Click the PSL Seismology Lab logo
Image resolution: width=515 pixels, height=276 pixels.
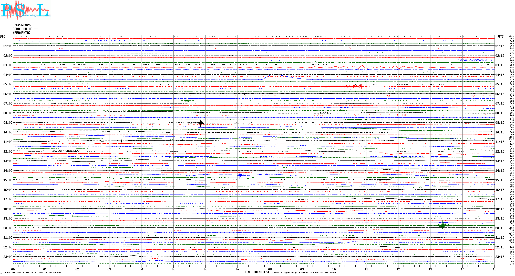[x=26, y=10]
